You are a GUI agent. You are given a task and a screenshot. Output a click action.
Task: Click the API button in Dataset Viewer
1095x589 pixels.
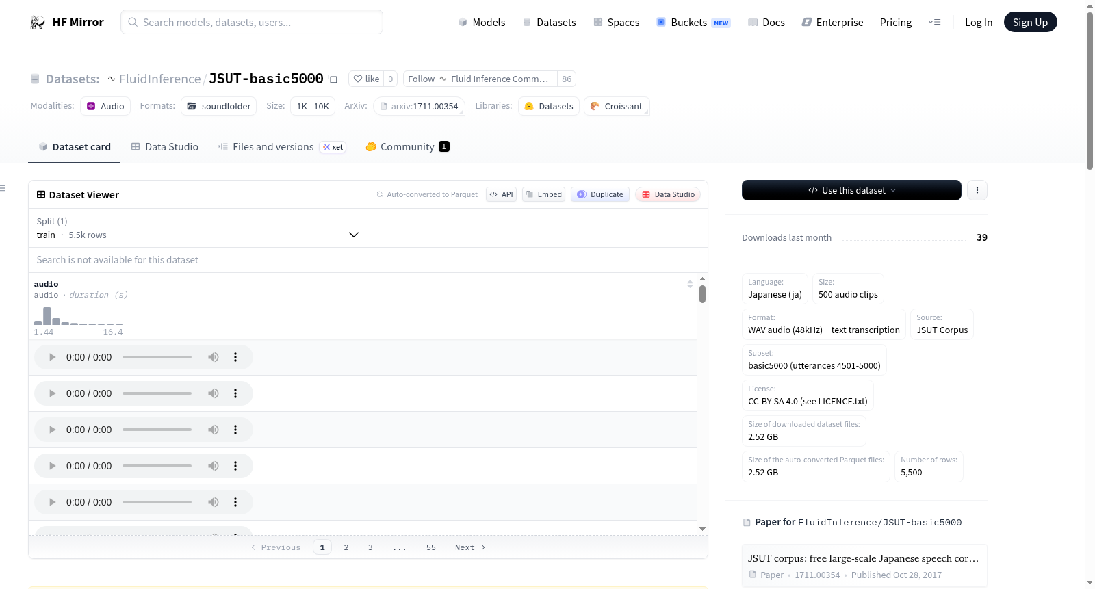click(501, 194)
